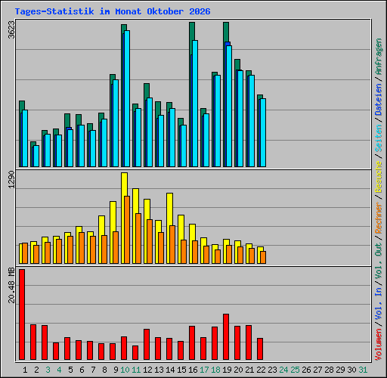Viewport: 387px width, 378px height.
Task: Select day 1 on the x-axis
Action: (25, 370)
